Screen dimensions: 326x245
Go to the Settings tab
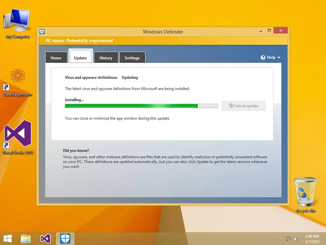pos(132,57)
